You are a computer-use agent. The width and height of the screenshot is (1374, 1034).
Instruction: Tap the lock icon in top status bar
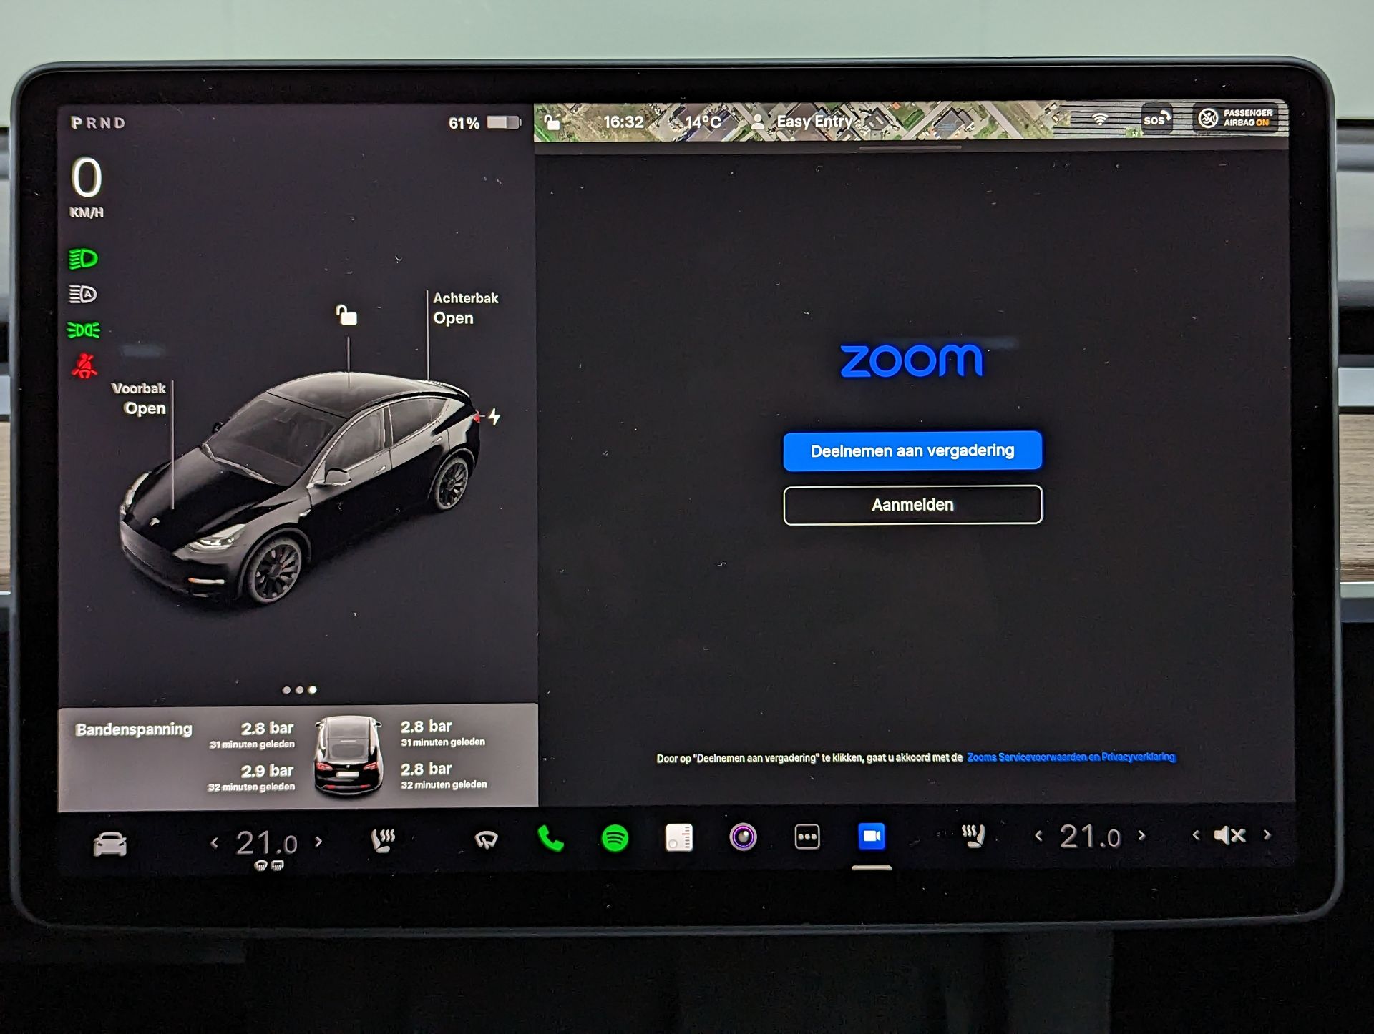point(552,122)
